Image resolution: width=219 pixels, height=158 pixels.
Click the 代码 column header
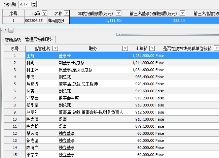point(36,13)
